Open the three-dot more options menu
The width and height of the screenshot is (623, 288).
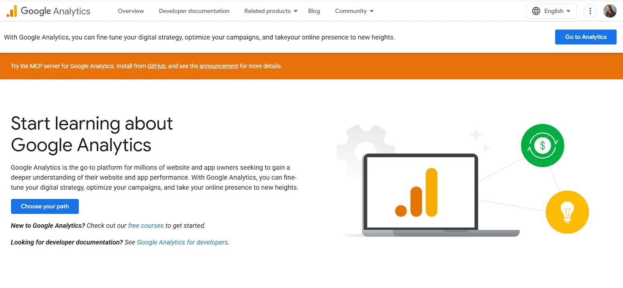tap(590, 11)
